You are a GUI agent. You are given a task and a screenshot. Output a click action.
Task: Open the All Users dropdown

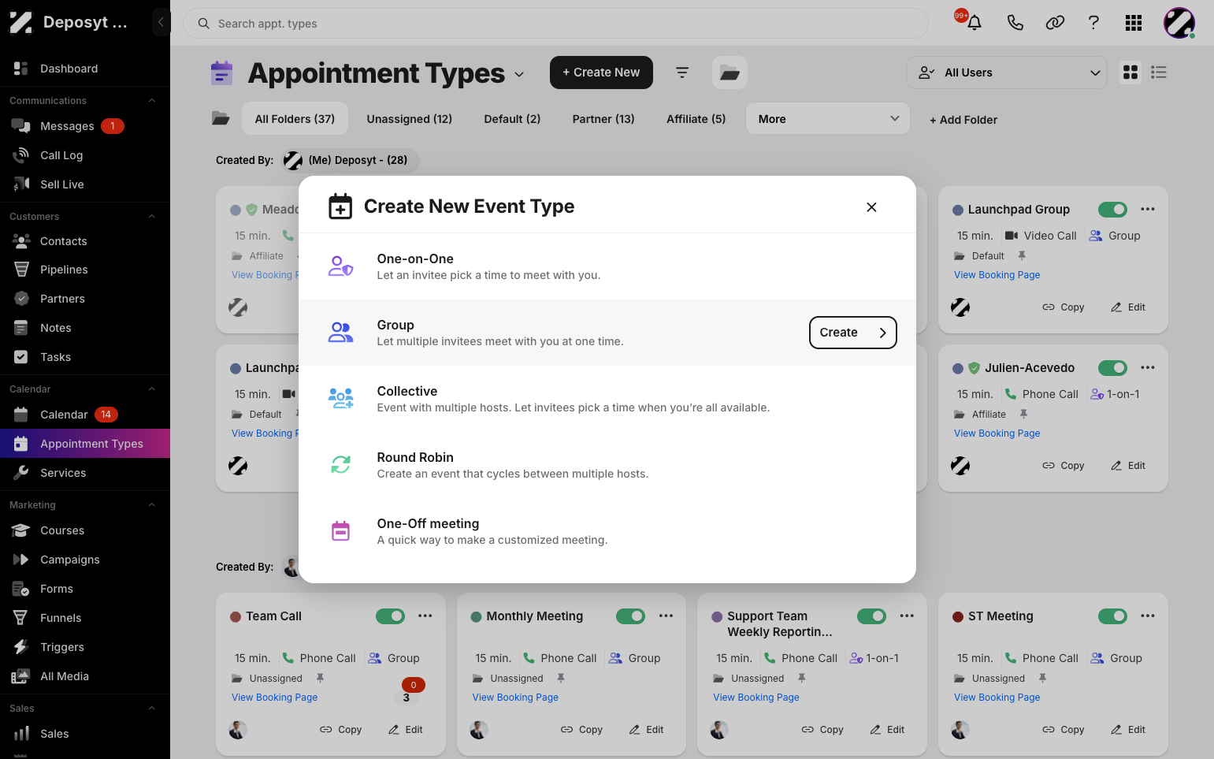pyautogui.click(x=1007, y=73)
